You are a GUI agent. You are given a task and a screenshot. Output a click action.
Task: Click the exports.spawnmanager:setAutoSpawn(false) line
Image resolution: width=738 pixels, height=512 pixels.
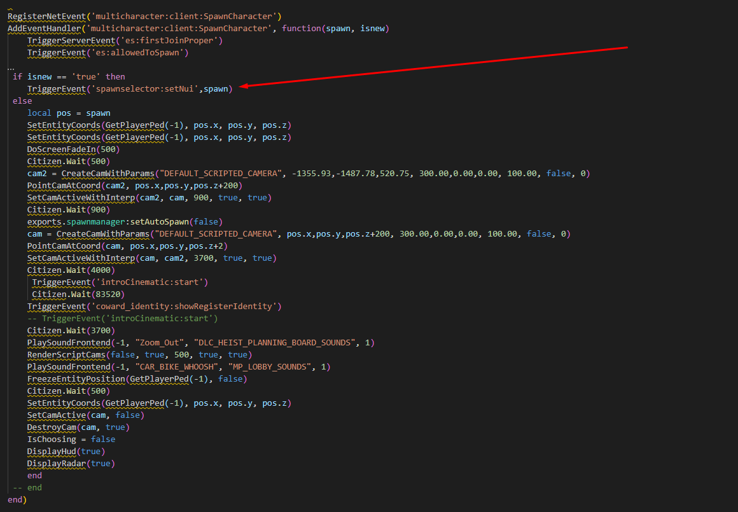[x=125, y=221]
